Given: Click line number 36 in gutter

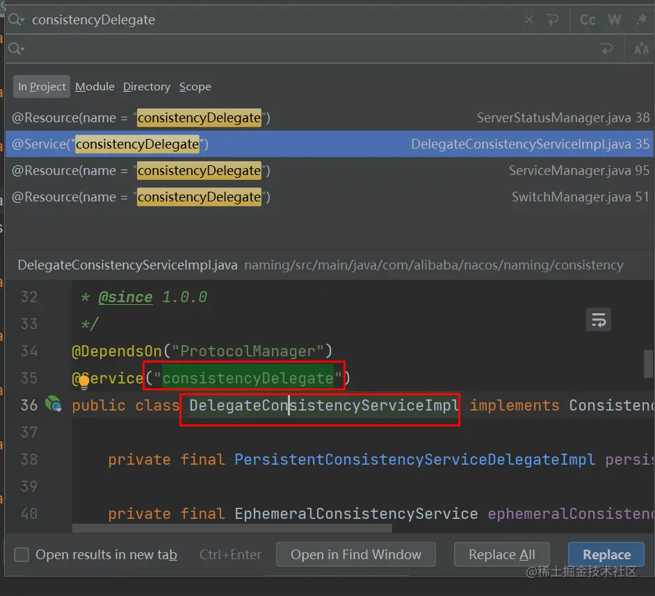Looking at the screenshot, I should click(x=29, y=405).
